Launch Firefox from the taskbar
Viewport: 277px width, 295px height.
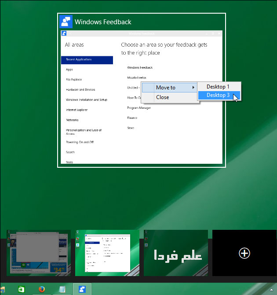pyautogui.click(x=42, y=289)
